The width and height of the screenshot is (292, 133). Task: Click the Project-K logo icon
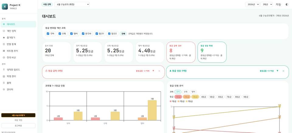tap(5, 6)
